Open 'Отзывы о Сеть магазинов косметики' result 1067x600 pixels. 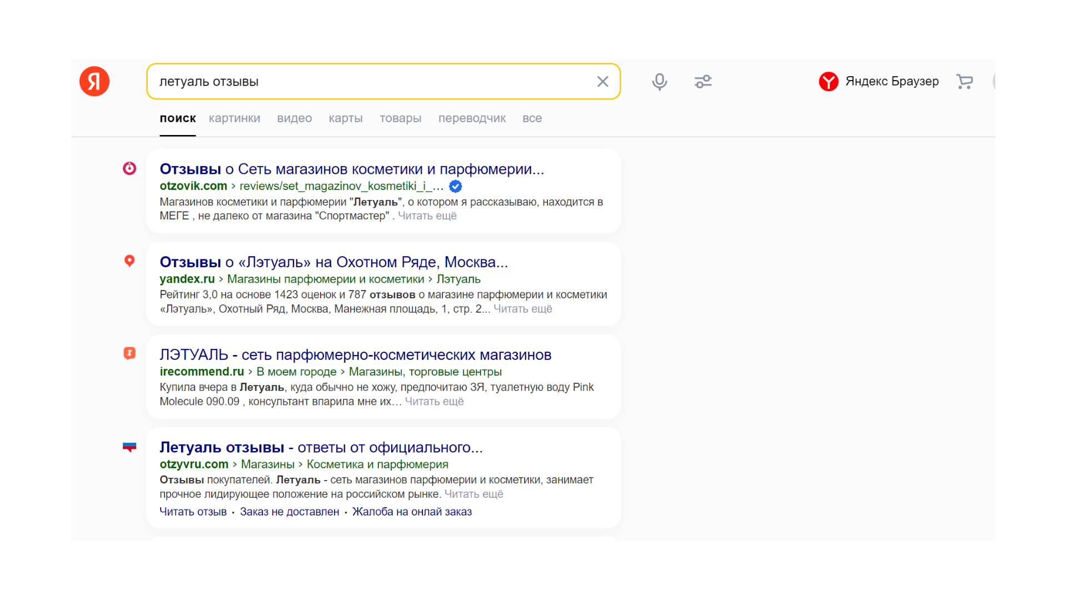point(352,169)
